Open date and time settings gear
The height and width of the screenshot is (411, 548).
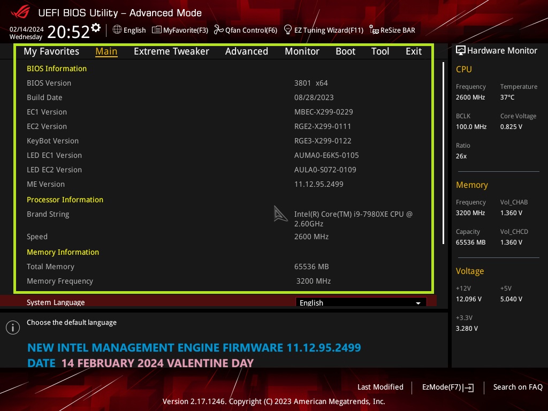[96, 27]
